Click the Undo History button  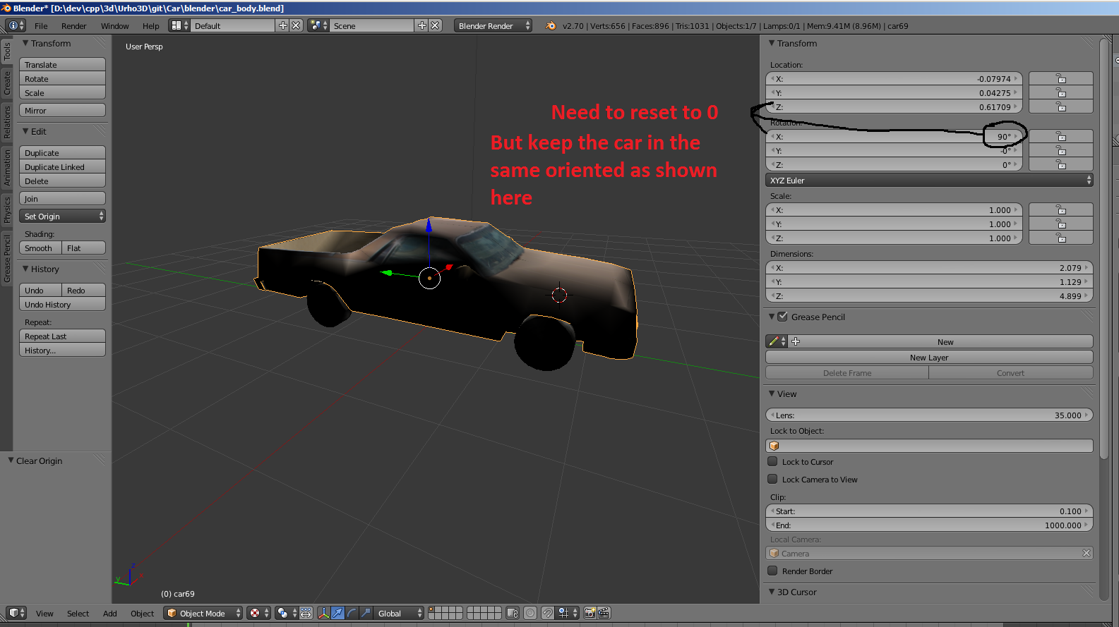point(62,304)
